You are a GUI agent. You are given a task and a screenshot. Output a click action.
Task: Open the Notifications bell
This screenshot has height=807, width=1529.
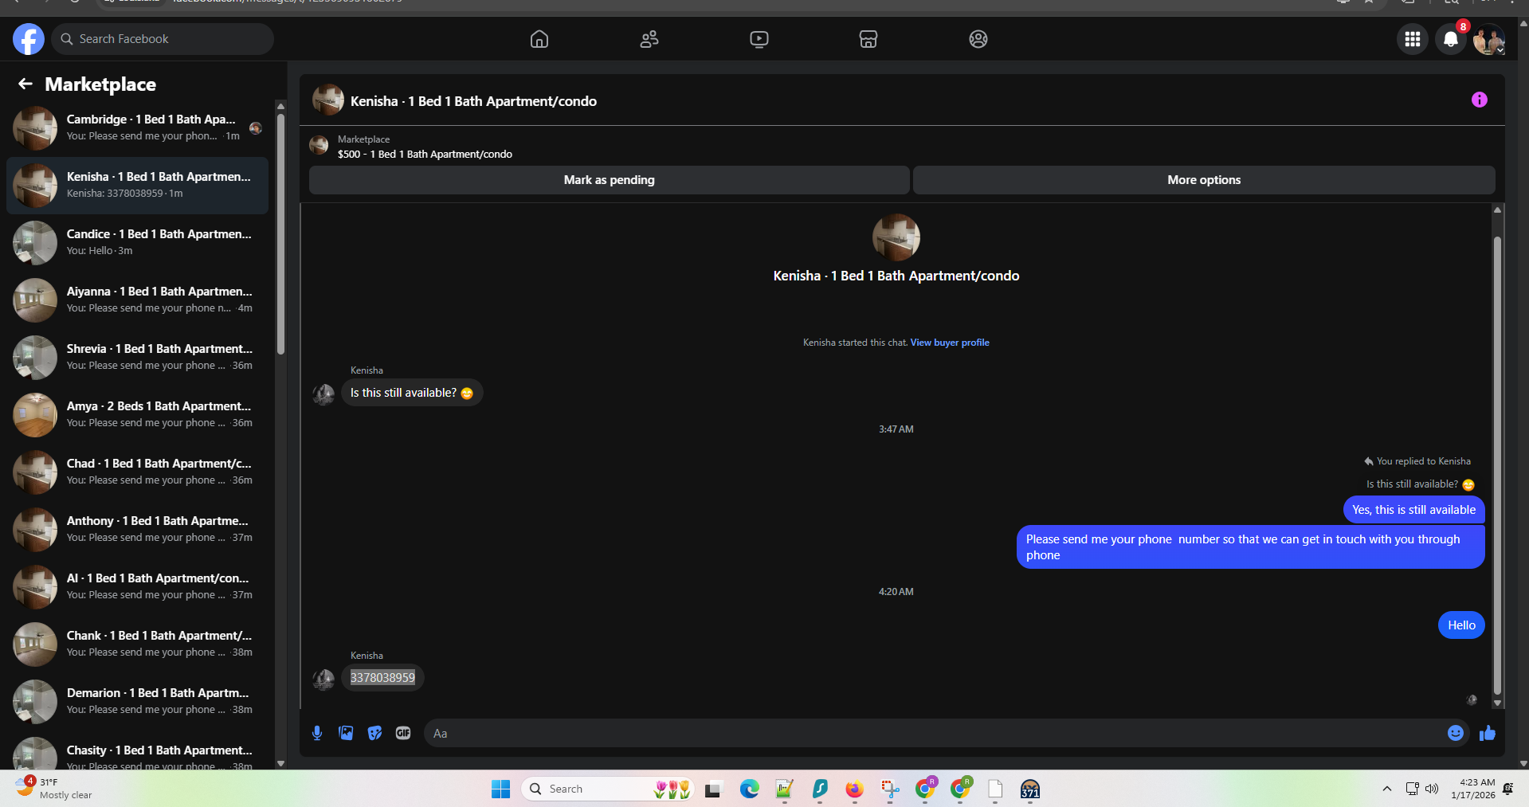coord(1451,39)
